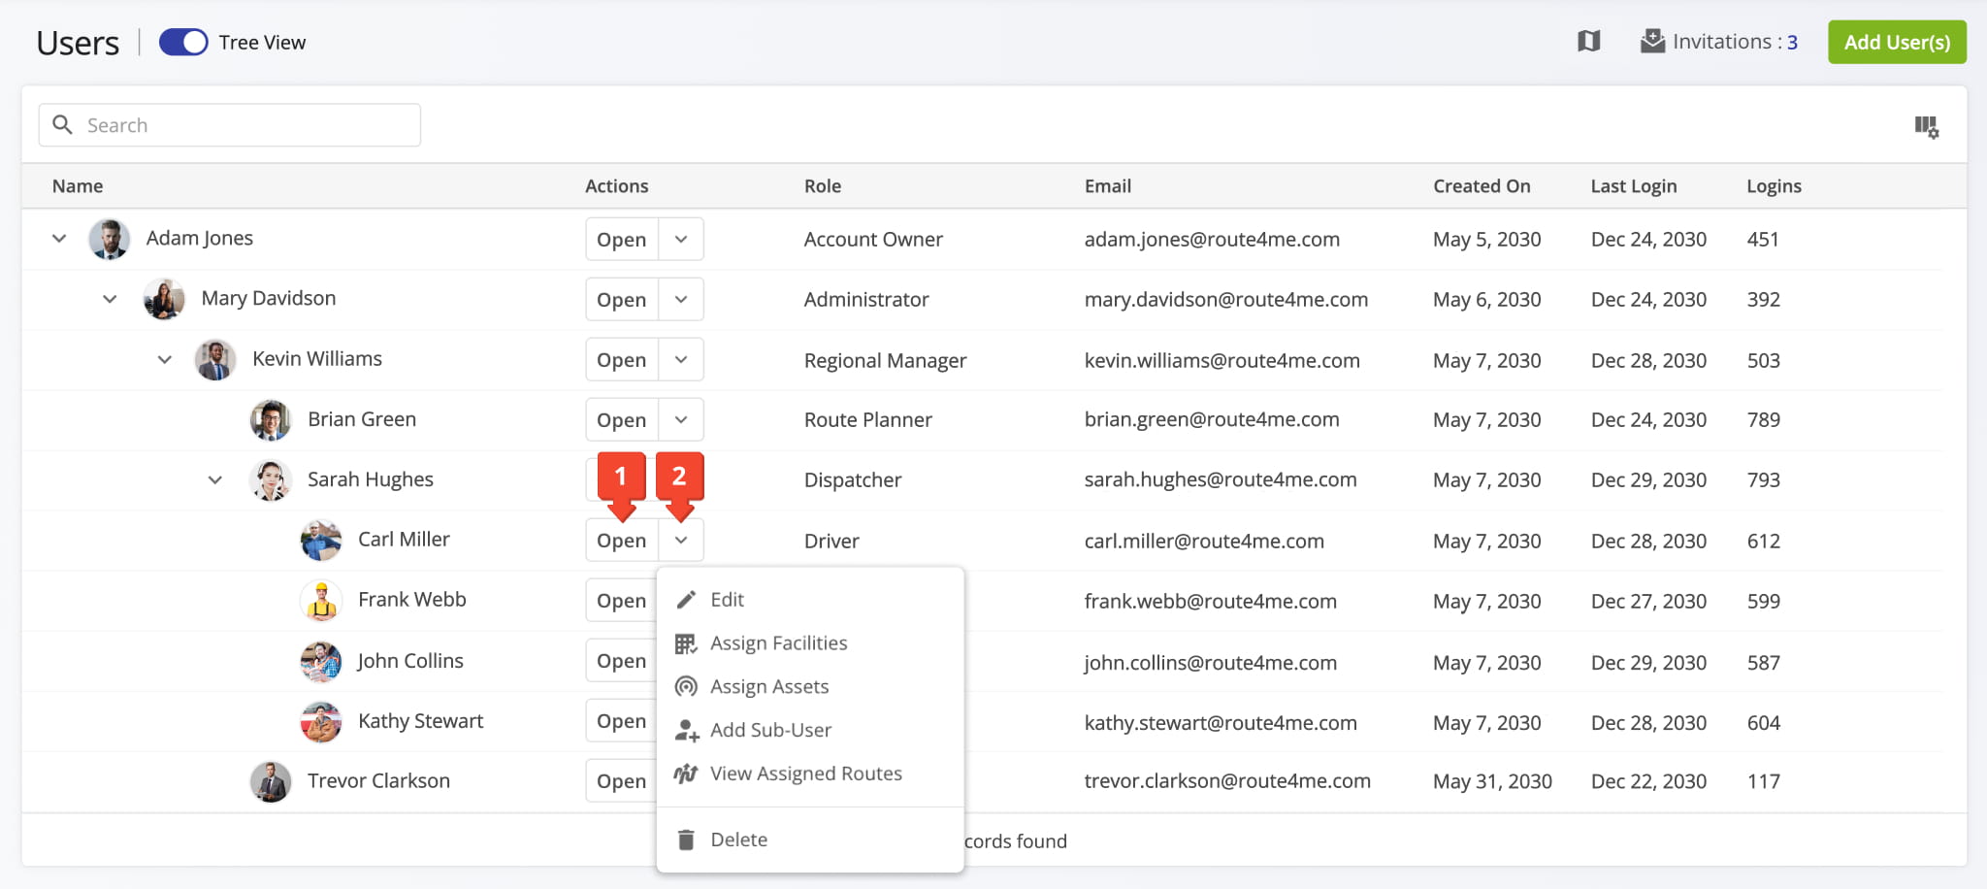Open the map view icon
The width and height of the screenshot is (1987, 889).
(x=1589, y=41)
